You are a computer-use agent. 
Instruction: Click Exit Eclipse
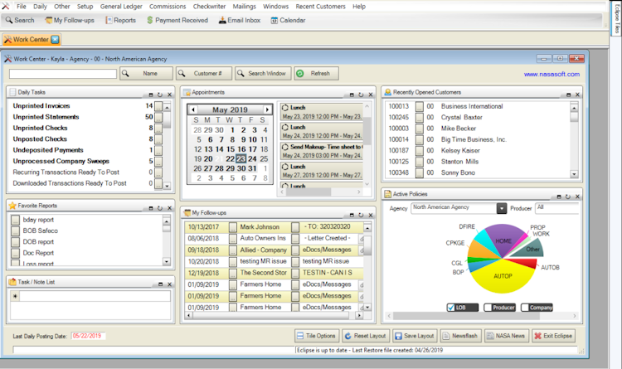[x=553, y=336]
